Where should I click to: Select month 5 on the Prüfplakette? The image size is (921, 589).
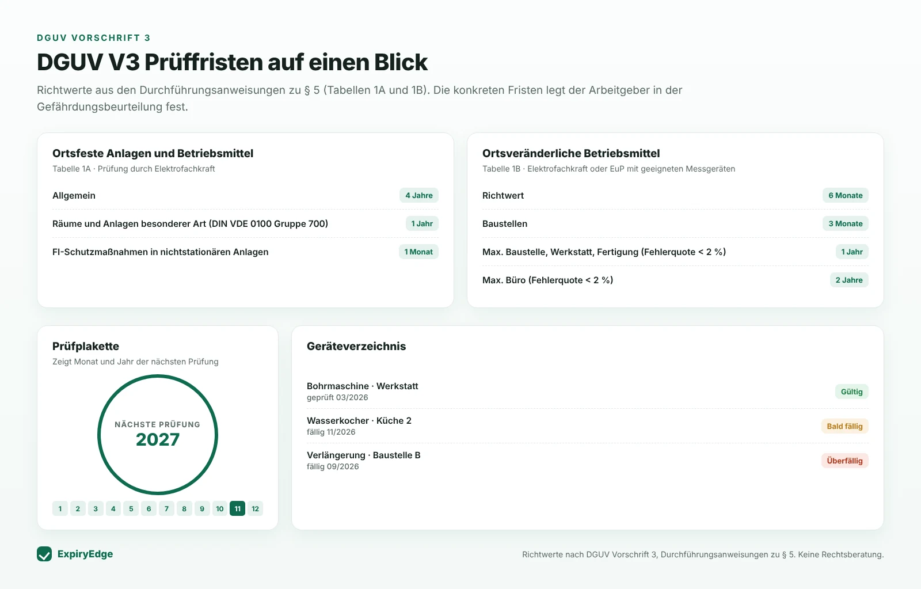131,508
